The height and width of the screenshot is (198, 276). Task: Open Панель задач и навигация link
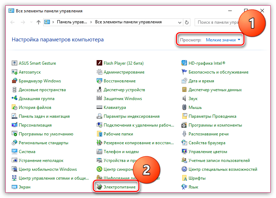(x=44, y=116)
